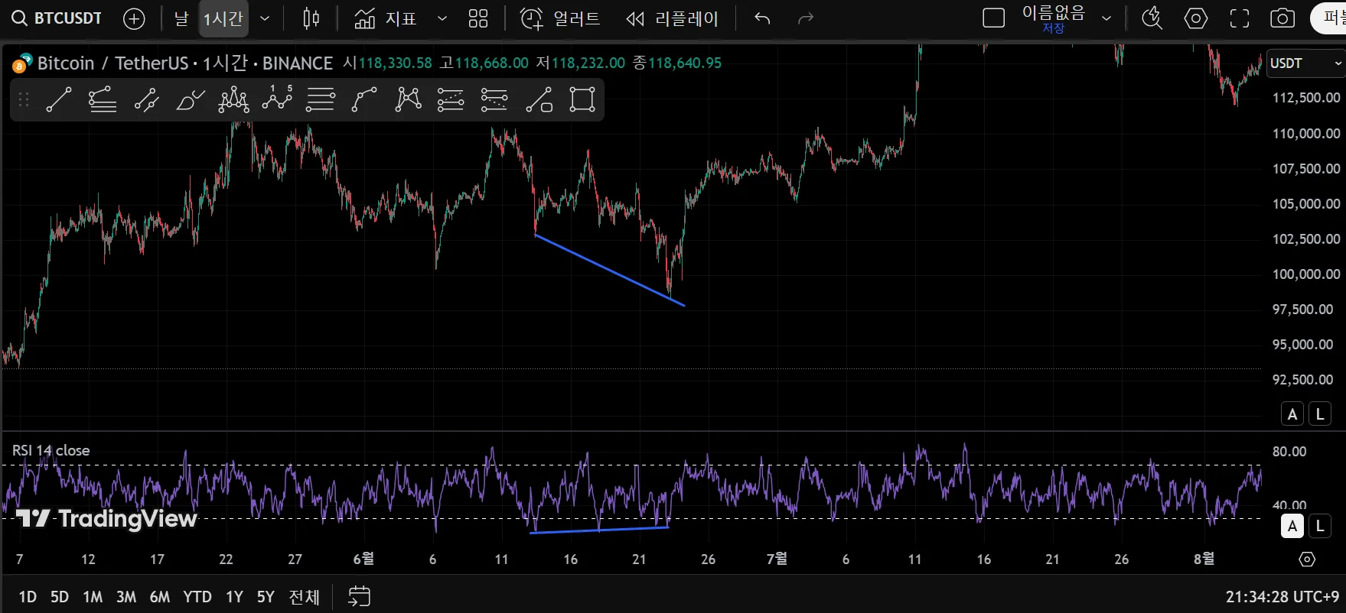The height and width of the screenshot is (613, 1346).
Task: Click the RSI 14 close legend
Action: tap(51, 451)
